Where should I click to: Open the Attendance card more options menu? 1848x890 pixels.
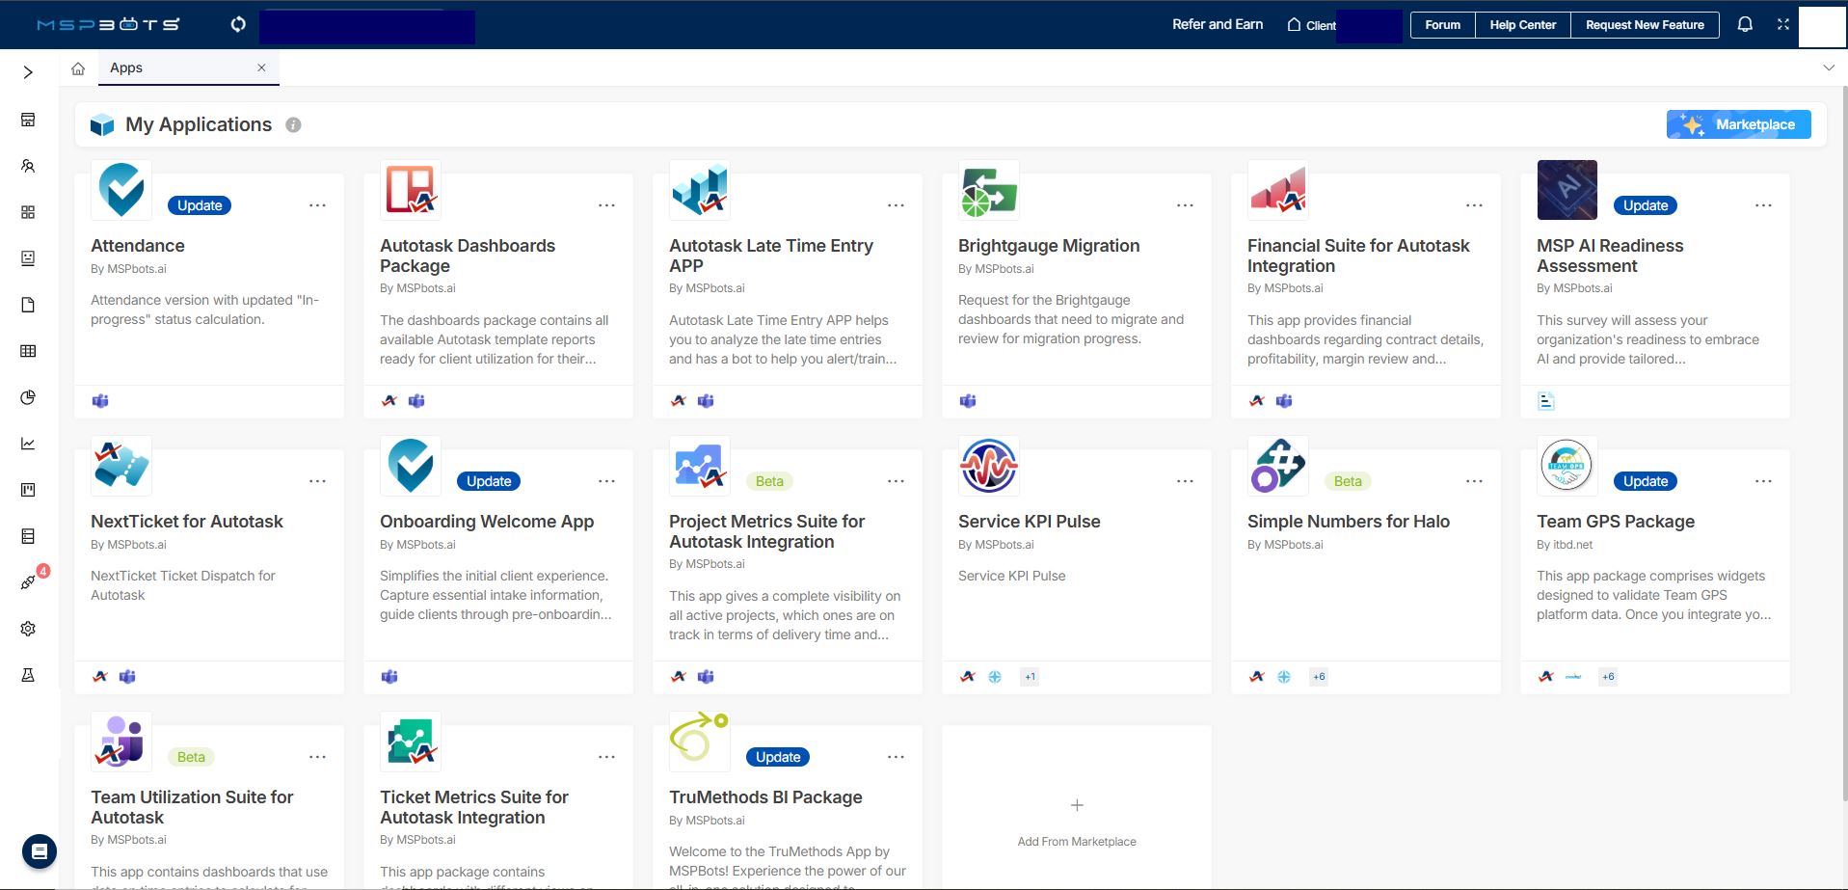click(317, 205)
